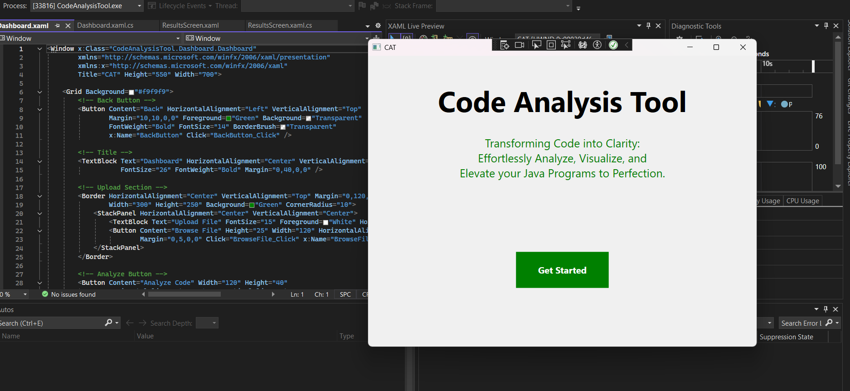This screenshot has height=391, width=850.
Task: Open the Stack Frame combo box
Action: (x=504, y=6)
